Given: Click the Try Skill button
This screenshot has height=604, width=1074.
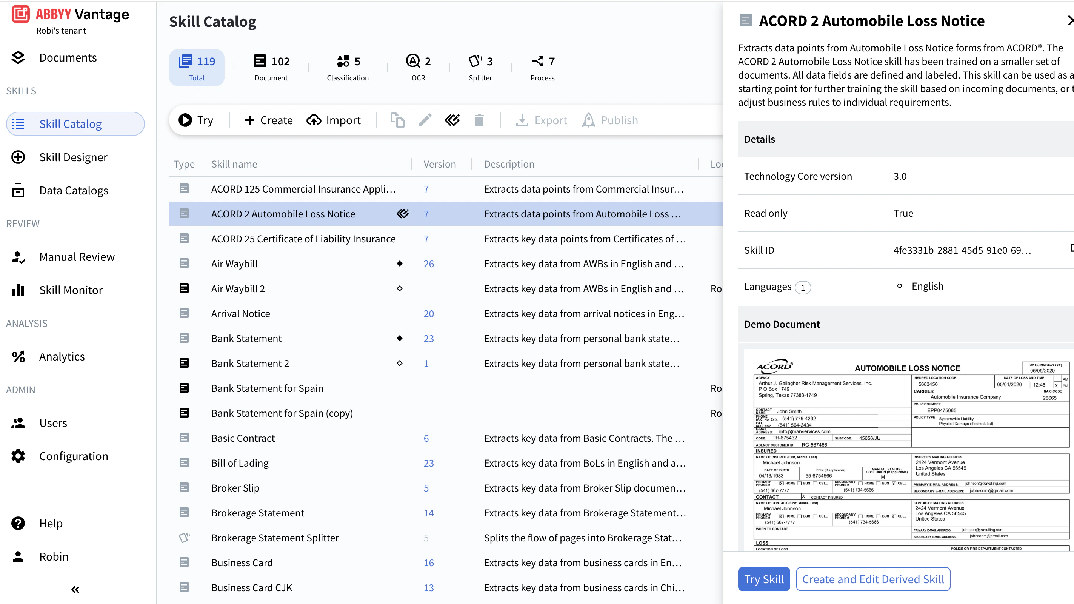Looking at the screenshot, I should coord(764,579).
